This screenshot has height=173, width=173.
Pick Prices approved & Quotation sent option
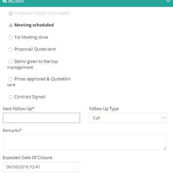10,79
